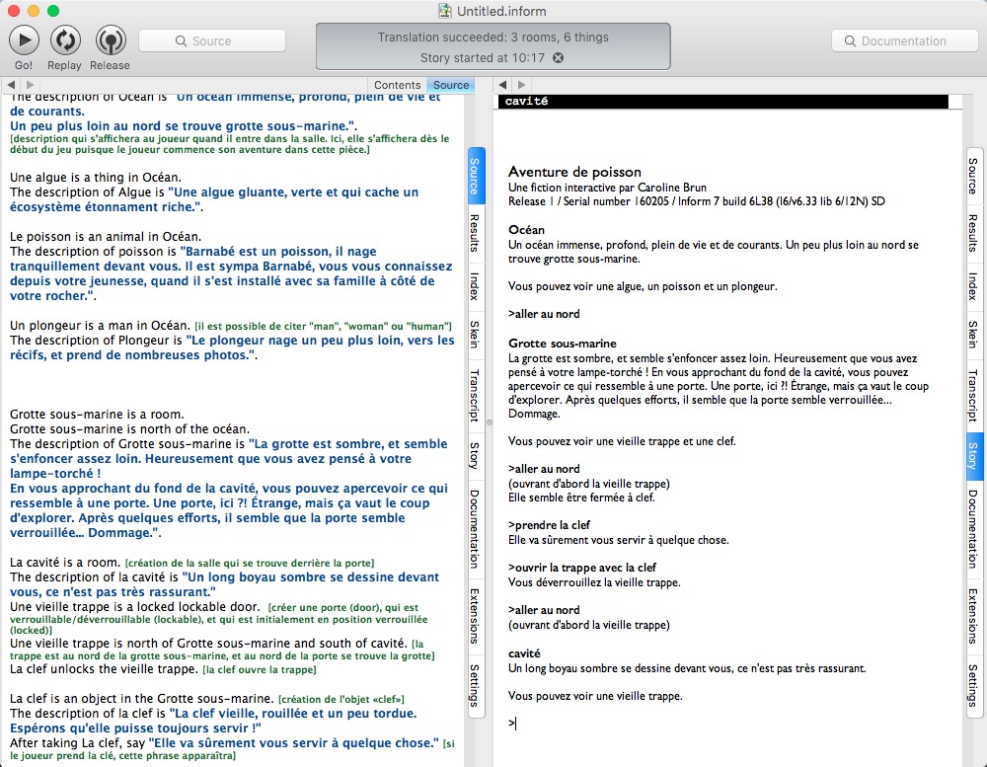Go back using left pane's back arrow
This screenshot has height=767, width=987.
[x=11, y=85]
